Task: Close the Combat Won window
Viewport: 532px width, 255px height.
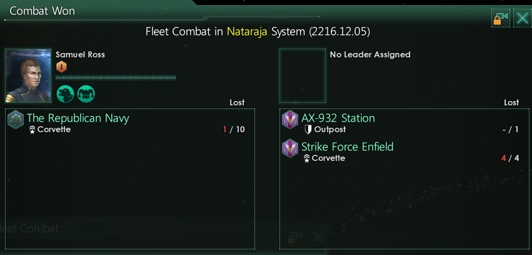Action: coord(522,18)
